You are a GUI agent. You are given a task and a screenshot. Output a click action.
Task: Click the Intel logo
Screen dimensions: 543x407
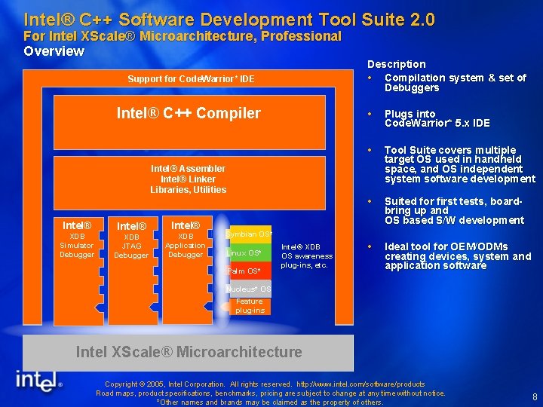tap(38, 381)
